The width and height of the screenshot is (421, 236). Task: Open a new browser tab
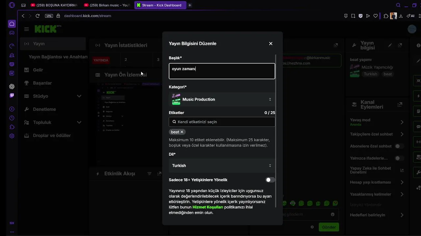pyautogui.click(x=190, y=5)
